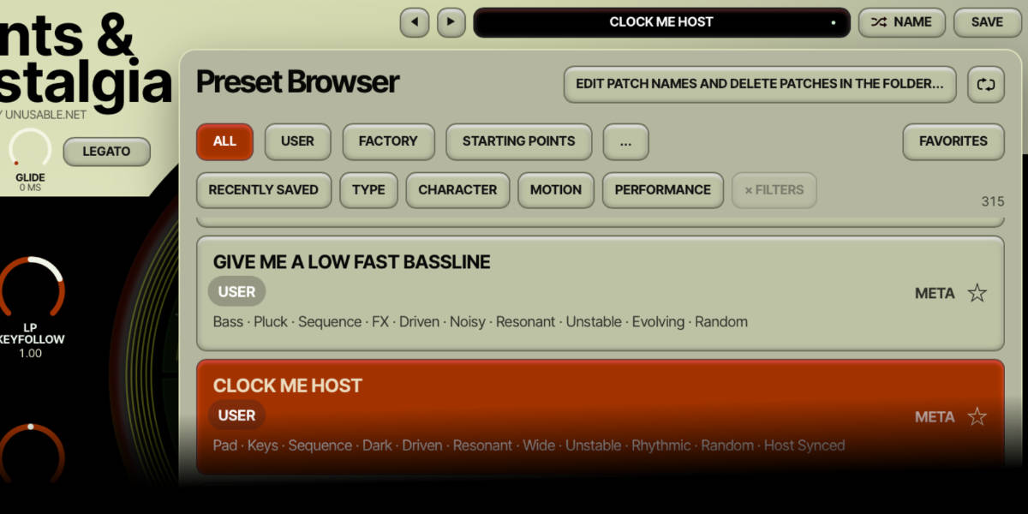The image size is (1028, 514).
Task: Click the GLIDE knob
Action: pos(30,150)
